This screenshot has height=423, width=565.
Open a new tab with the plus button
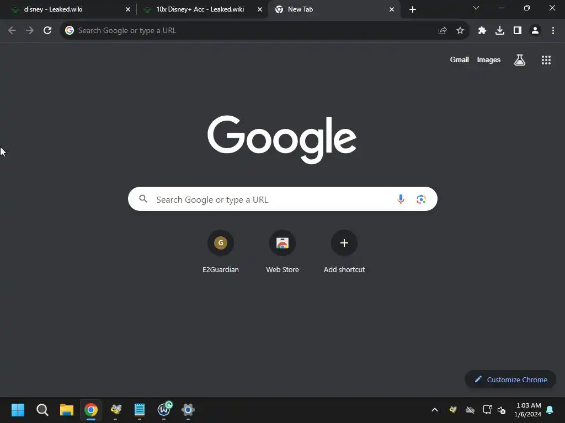[413, 9]
